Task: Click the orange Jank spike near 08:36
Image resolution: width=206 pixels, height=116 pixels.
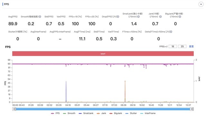Action: (125, 92)
